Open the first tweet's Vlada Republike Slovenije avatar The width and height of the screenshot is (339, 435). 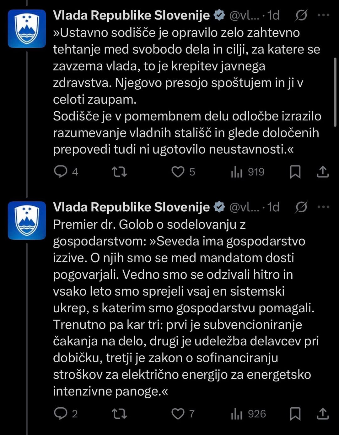27,29
